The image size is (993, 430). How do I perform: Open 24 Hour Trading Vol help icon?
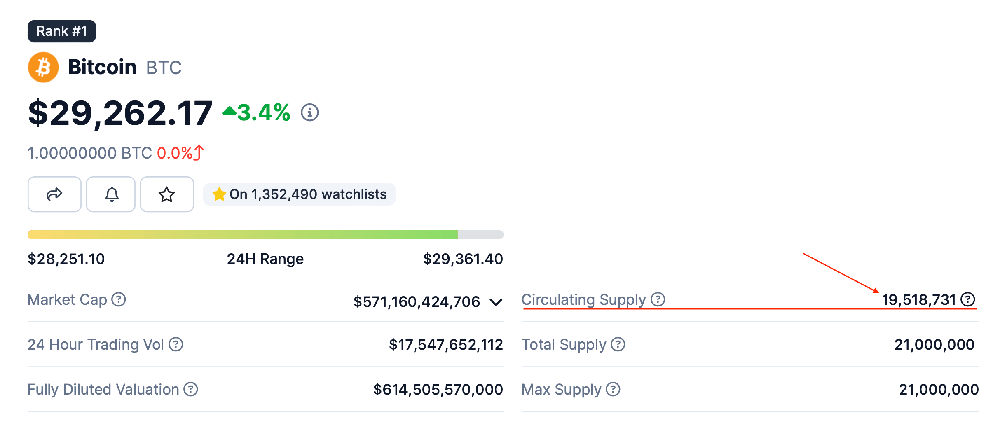[x=176, y=344]
